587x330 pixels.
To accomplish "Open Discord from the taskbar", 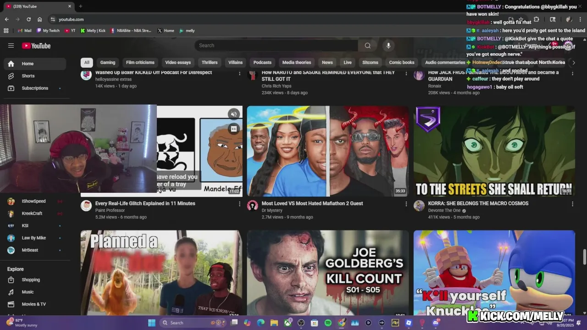I will coord(436,323).
